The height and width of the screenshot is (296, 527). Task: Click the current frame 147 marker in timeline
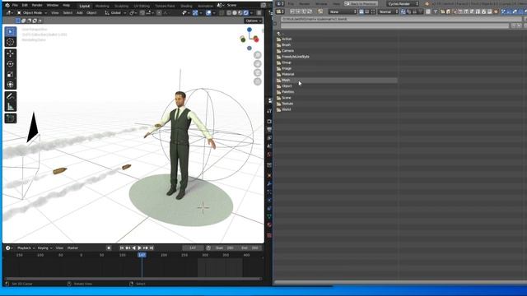click(142, 255)
